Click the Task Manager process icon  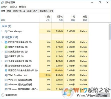(6, 31)
